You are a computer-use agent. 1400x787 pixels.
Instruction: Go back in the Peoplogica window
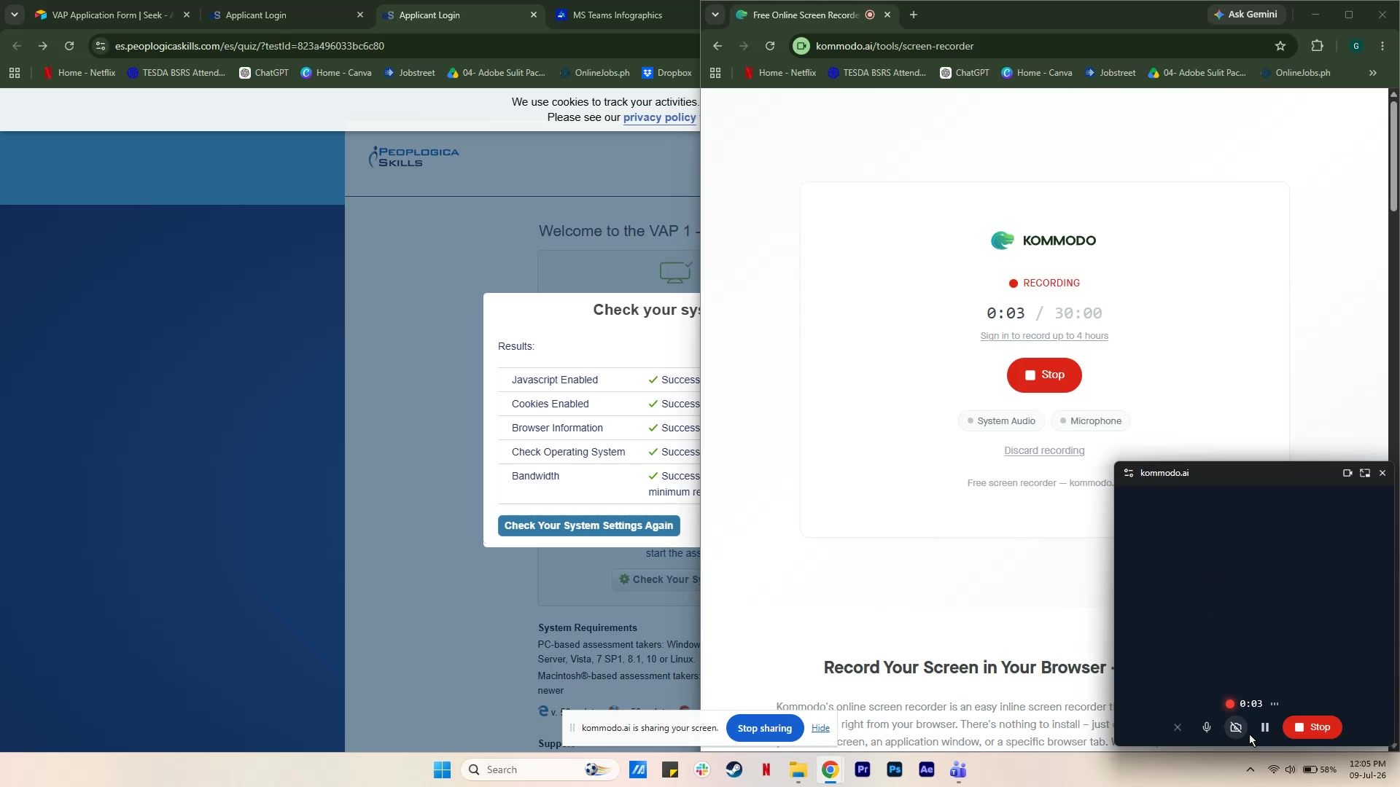point(17,46)
